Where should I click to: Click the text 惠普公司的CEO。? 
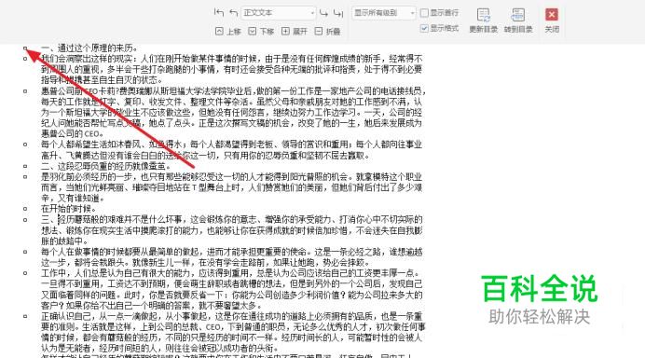pyautogui.click(x=73, y=133)
